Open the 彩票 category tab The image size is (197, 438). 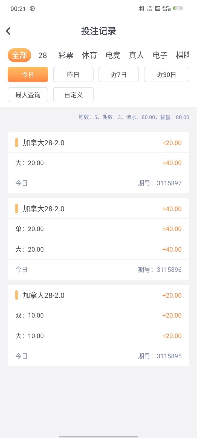pos(66,55)
